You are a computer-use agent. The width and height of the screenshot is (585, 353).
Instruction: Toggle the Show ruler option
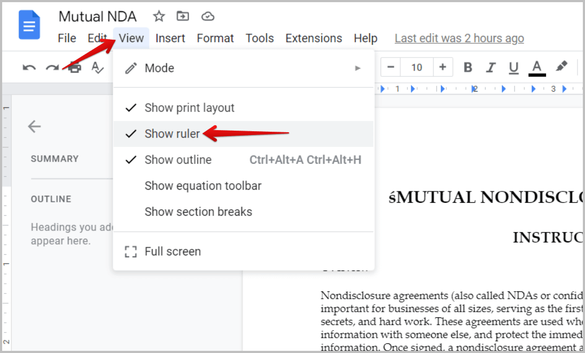coord(172,134)
